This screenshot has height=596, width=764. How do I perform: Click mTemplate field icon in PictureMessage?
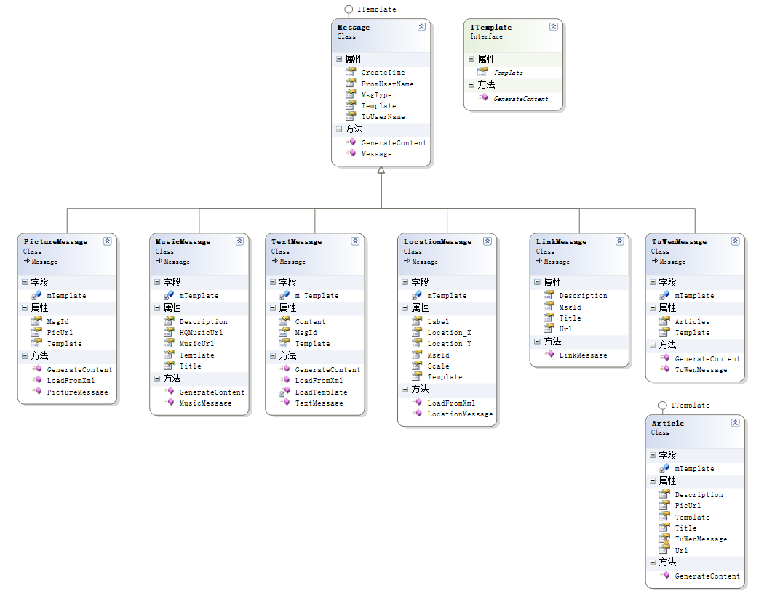36,295
